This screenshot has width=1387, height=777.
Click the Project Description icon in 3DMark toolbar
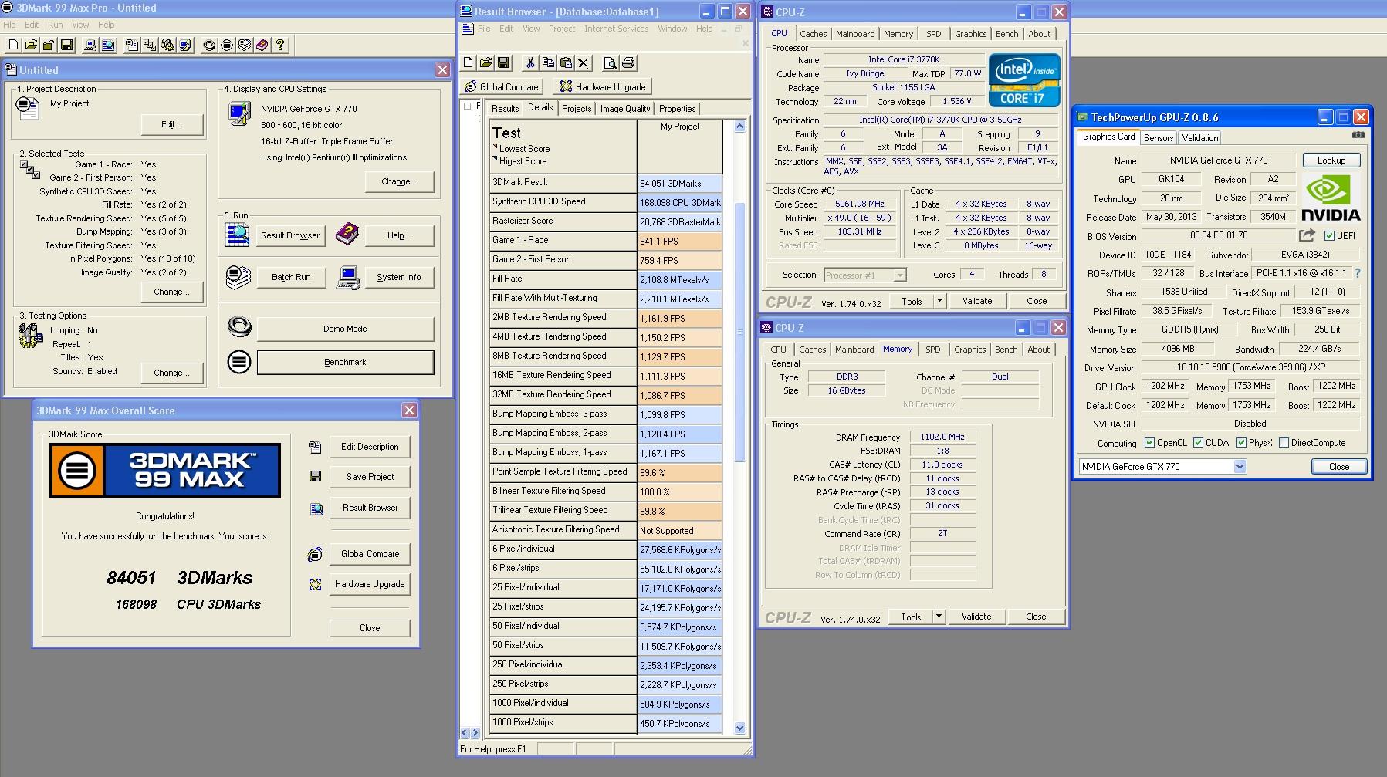coord(132,46)
